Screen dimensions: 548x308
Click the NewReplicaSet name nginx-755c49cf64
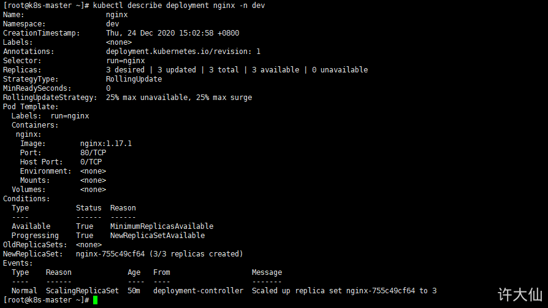110,254
